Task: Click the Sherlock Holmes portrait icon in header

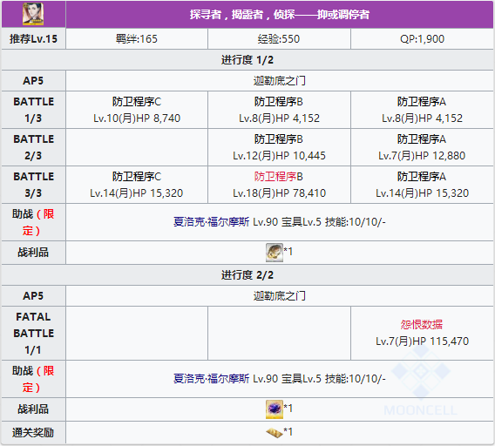Action: 33,14
